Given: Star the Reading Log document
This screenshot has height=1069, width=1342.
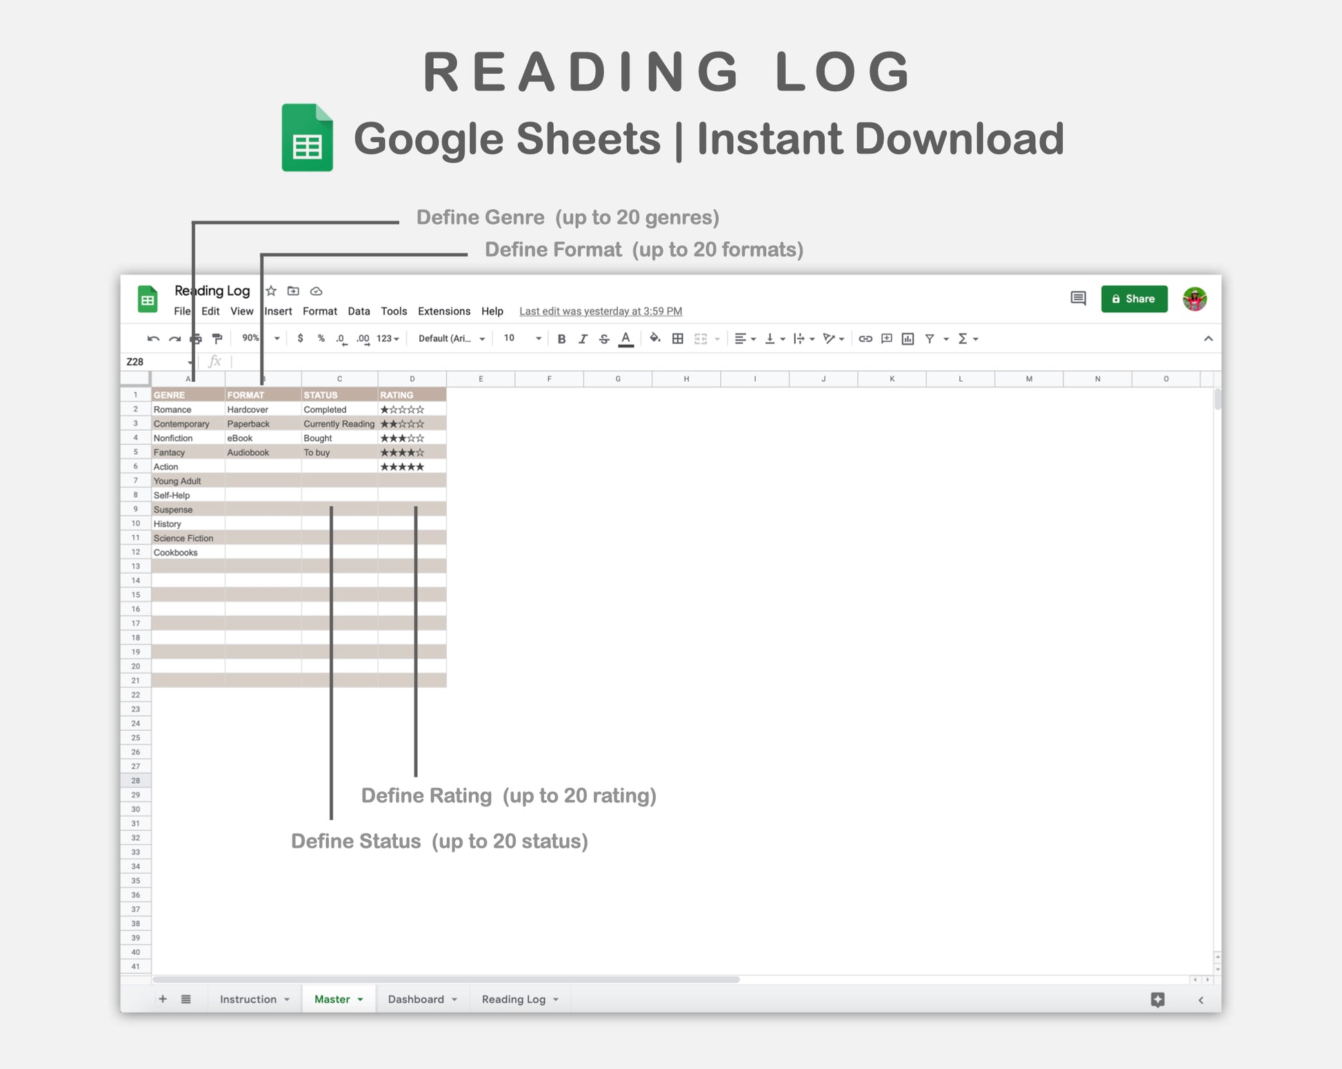Looking at the screenshot, I should 272,291.
